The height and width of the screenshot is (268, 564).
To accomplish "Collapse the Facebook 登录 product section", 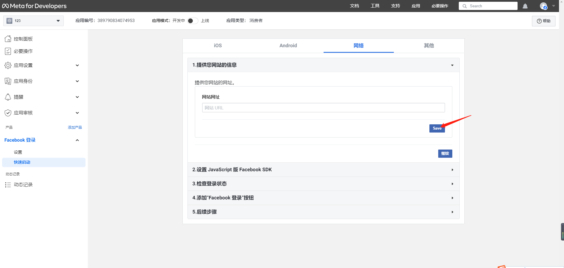I will pyautogui.click(x=77, y=140).
